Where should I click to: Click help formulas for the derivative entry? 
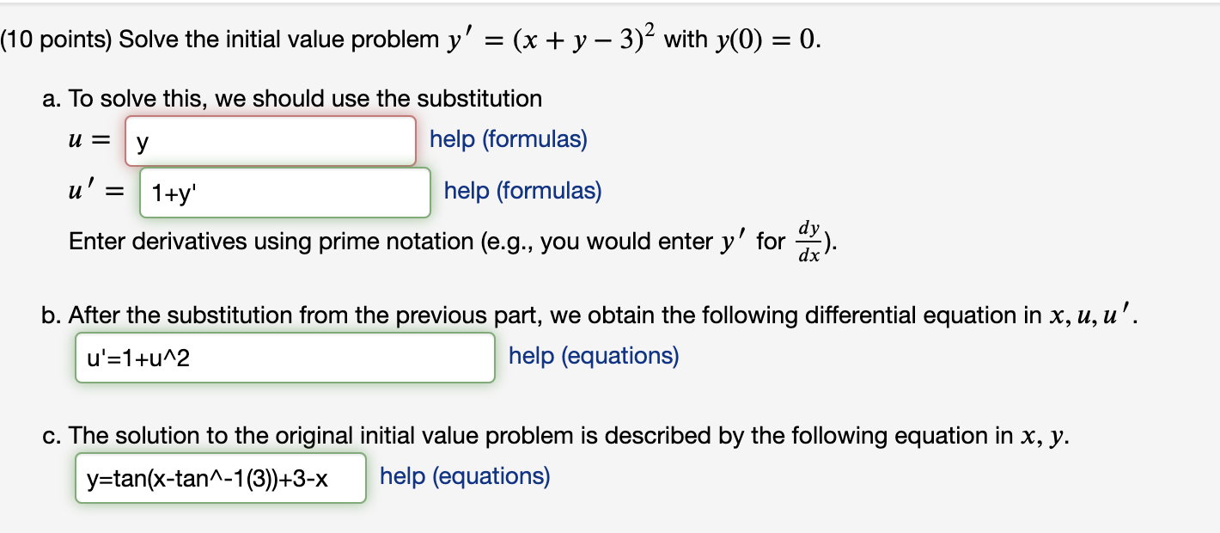(x=521, y=191)
